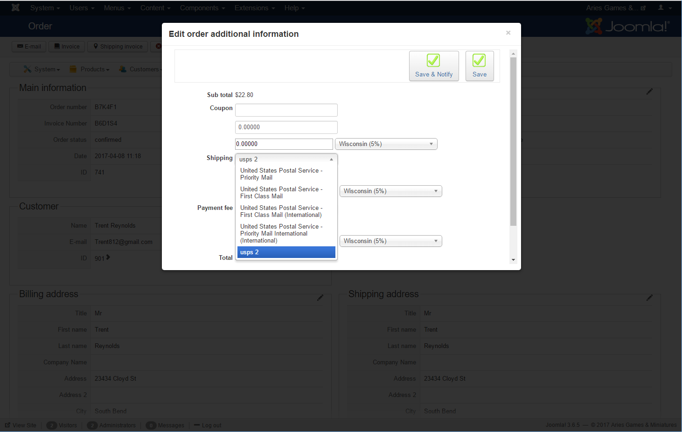Click the order status value confirmed
The width and height of the screenshot is (682, 432).
tap(108, 139)
